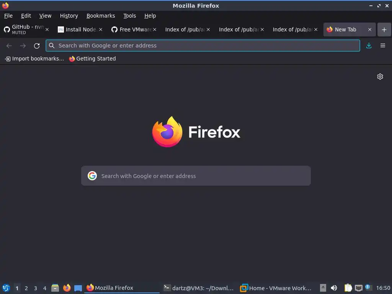
Task: Open the View menu
Action: click(x=45, y=16)
